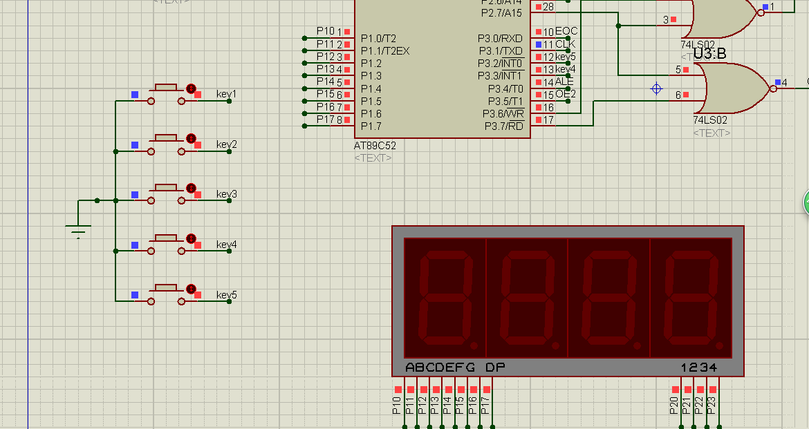Click the P3.2/INT0 pin name
Screen dimensions: 809x429
501,63
